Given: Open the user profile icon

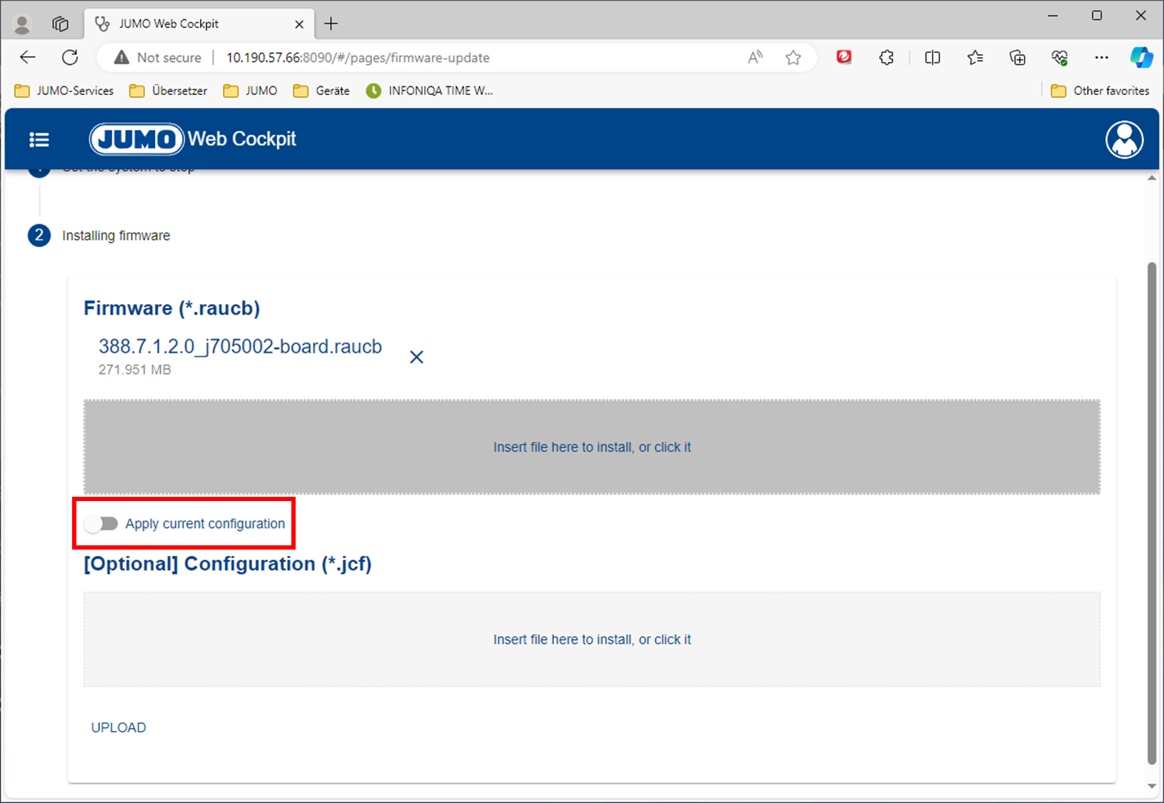Looking at the screenshot, I should point(1124,140).
